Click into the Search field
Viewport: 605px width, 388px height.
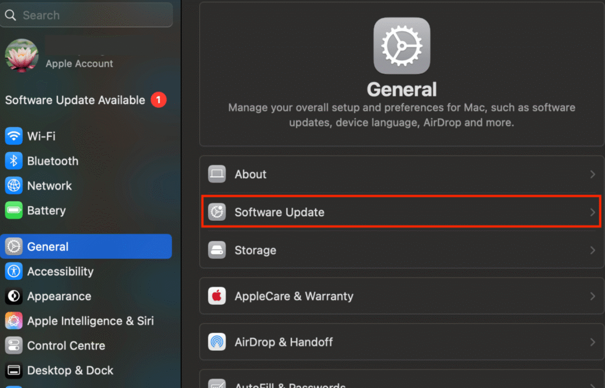click(x=86, y=15)
